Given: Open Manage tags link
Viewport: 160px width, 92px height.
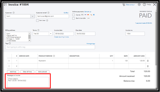Looking at the screenshot, I should pyautogui.click(x=91, y=44).
